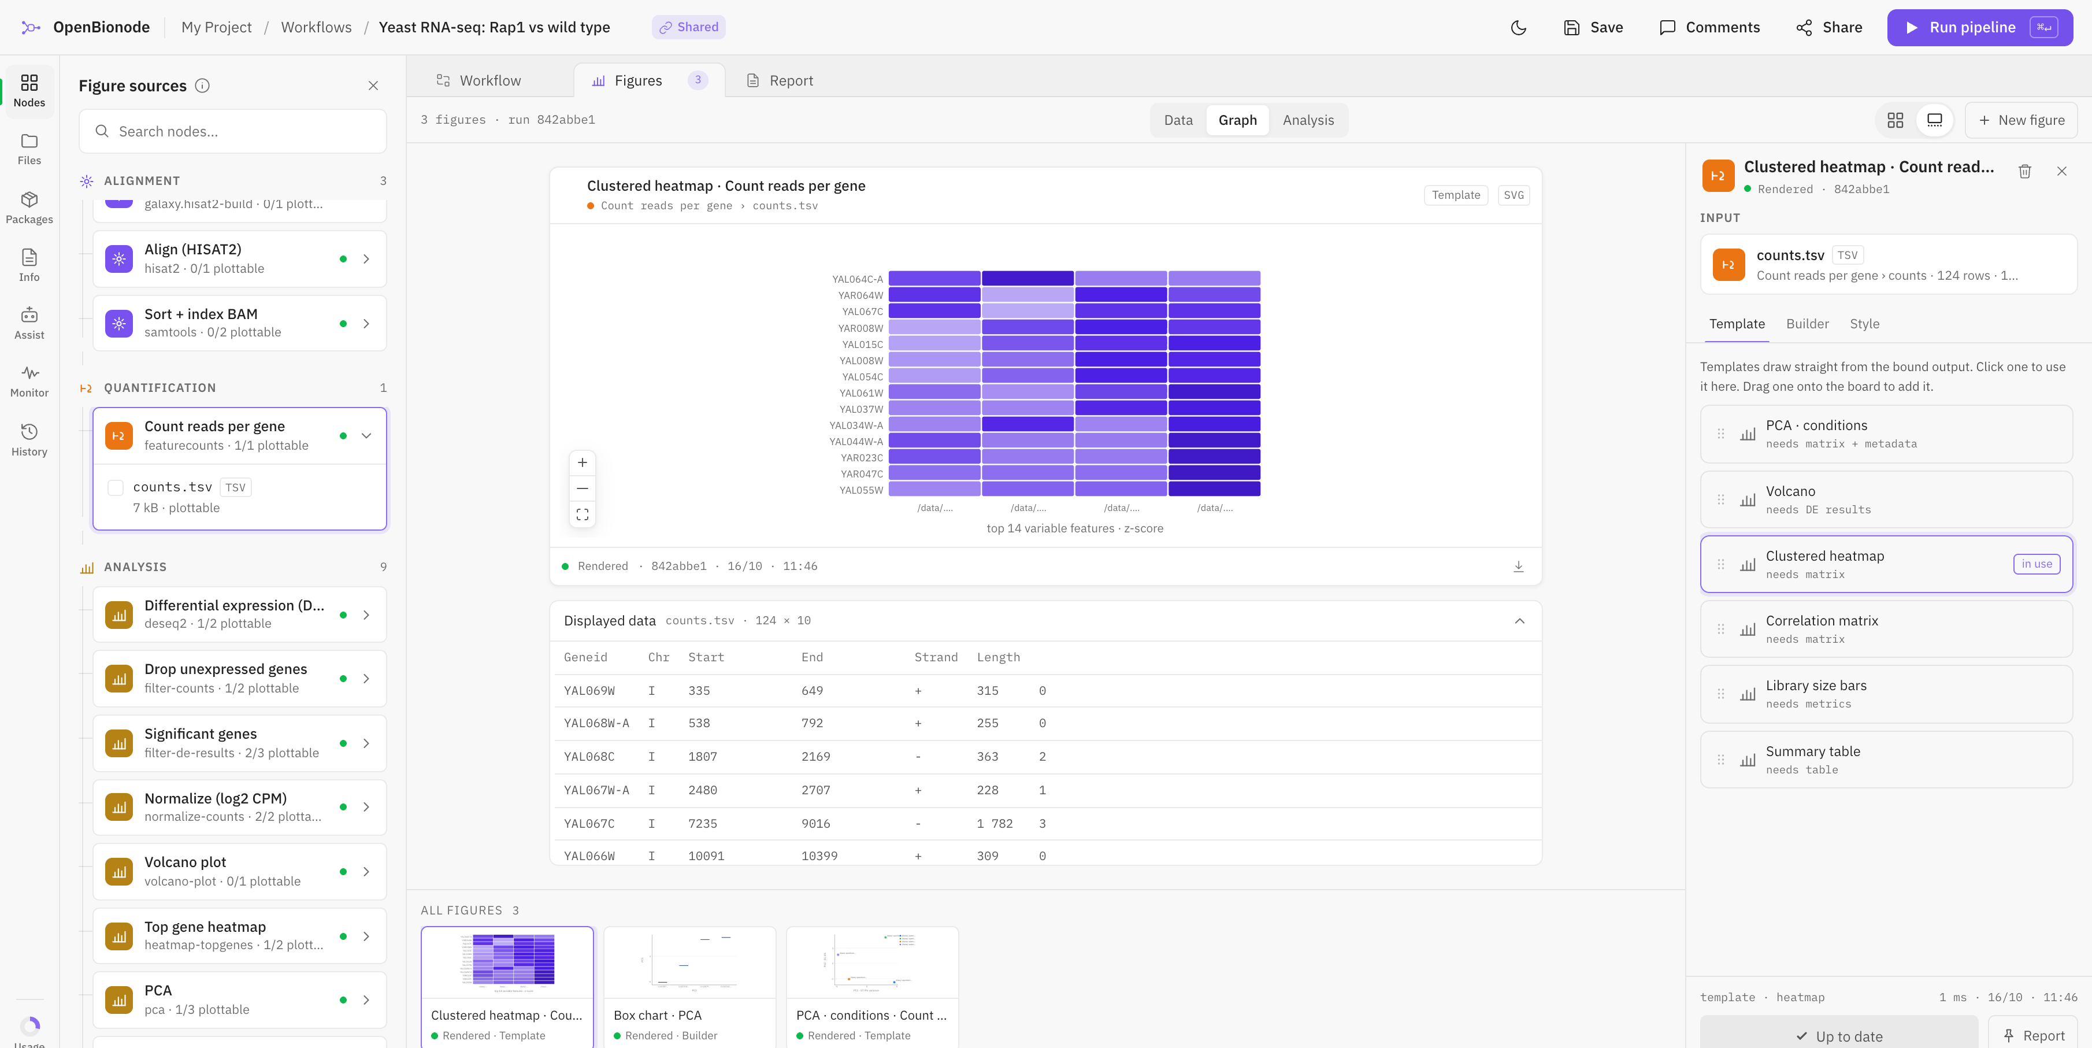Delete the figure with trash icon

pos(2024,171)
